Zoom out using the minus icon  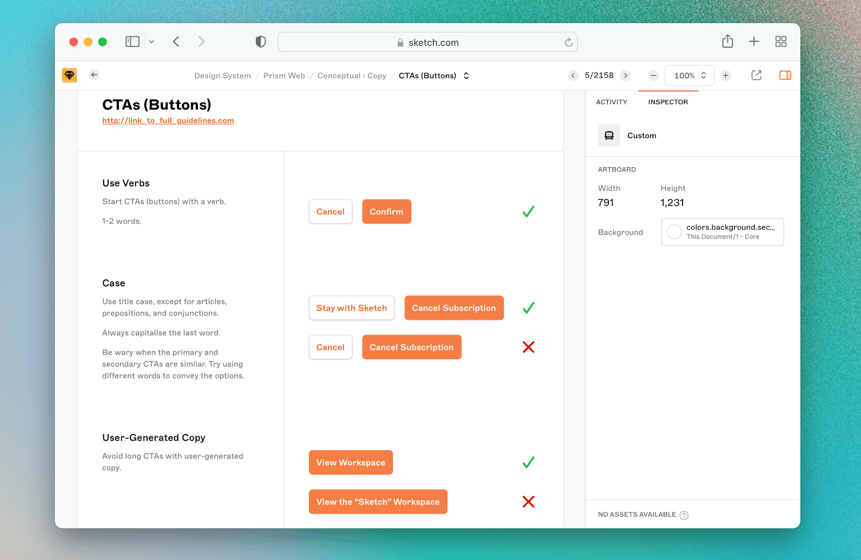pos(653,75)
